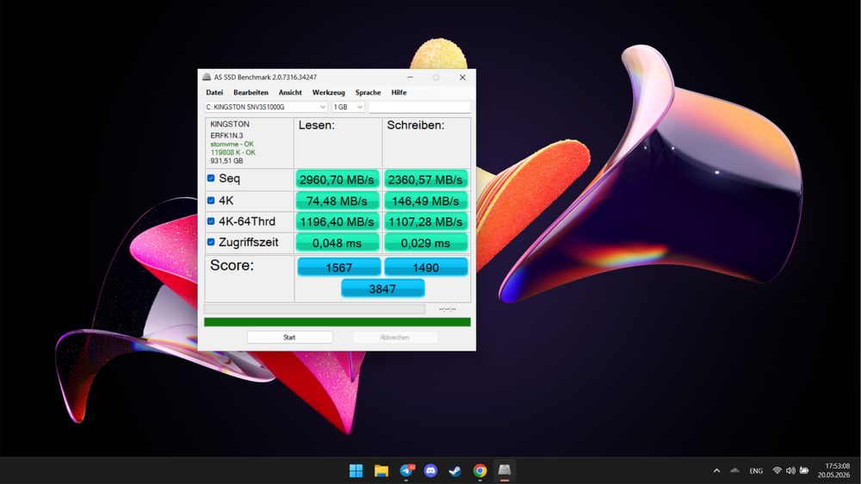Image resolution: width=861 pixels, height=484 pixels.
Task: Open Telegram from the taskbar
Action: click(x=406, y=470)
